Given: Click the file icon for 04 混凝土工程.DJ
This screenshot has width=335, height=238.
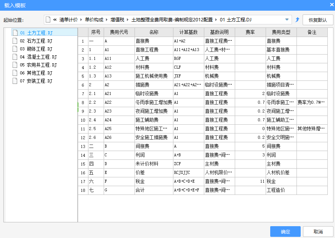Looking at the screenshot, I should pyautogui.click(x=15, y=57).
